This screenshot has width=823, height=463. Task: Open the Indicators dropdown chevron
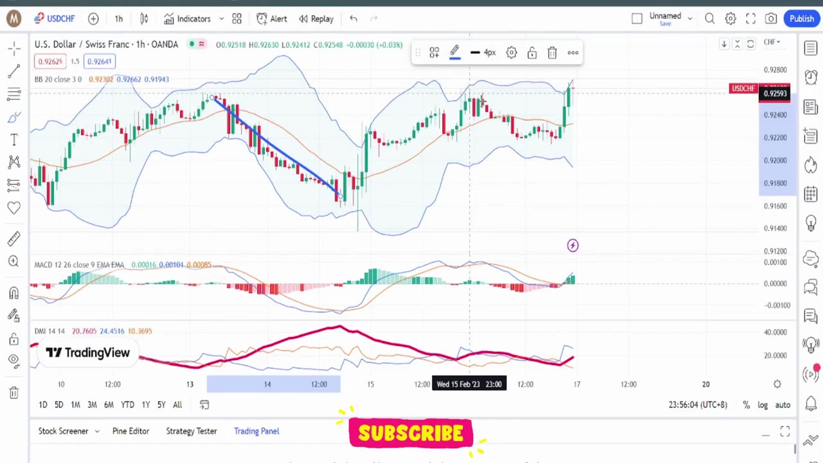click(221, 19)
